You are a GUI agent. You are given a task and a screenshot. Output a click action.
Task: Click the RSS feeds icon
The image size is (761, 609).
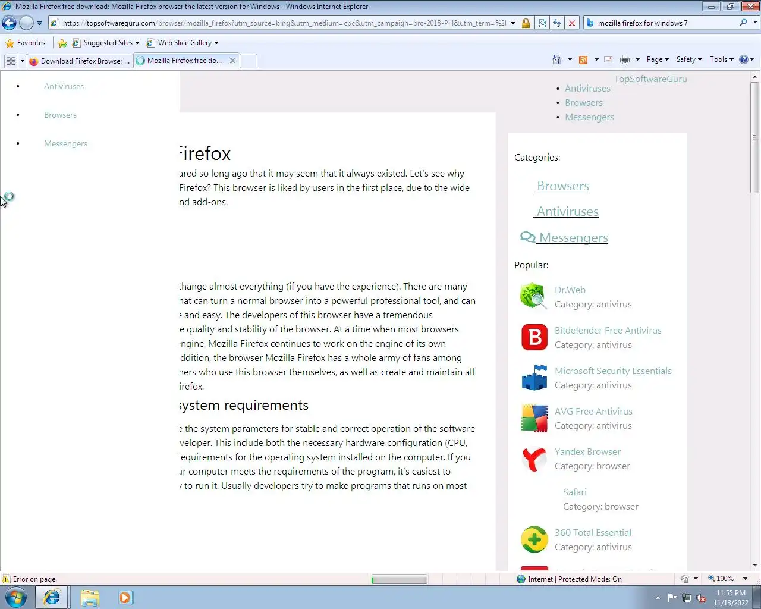[583, 59]
